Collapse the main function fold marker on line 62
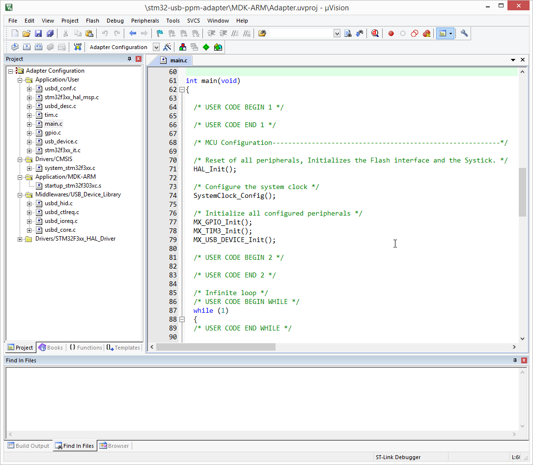 pos(182,90)
